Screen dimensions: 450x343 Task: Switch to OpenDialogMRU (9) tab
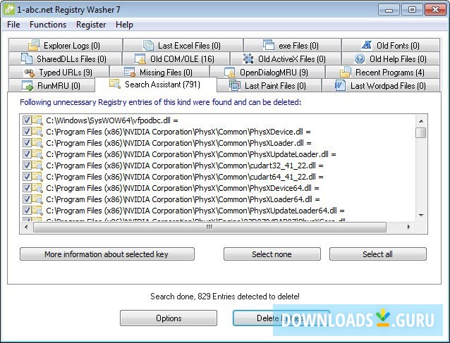click(267, 73)
